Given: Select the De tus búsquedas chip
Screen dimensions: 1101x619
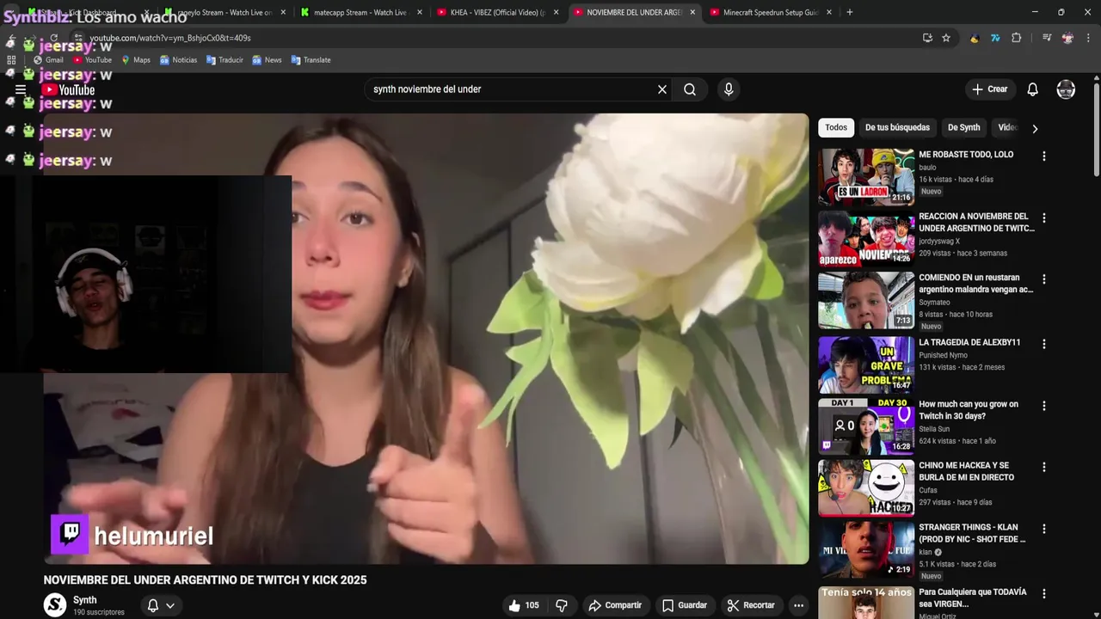Looking at the screenshot, I should point(897,127).
